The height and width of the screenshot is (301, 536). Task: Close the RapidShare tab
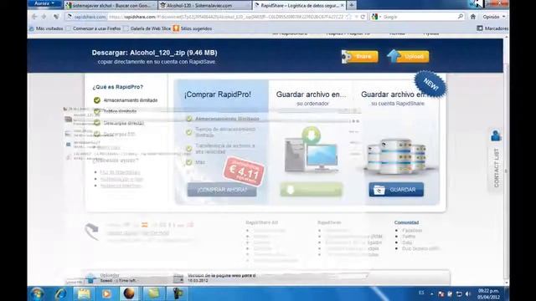coord(343,6)
